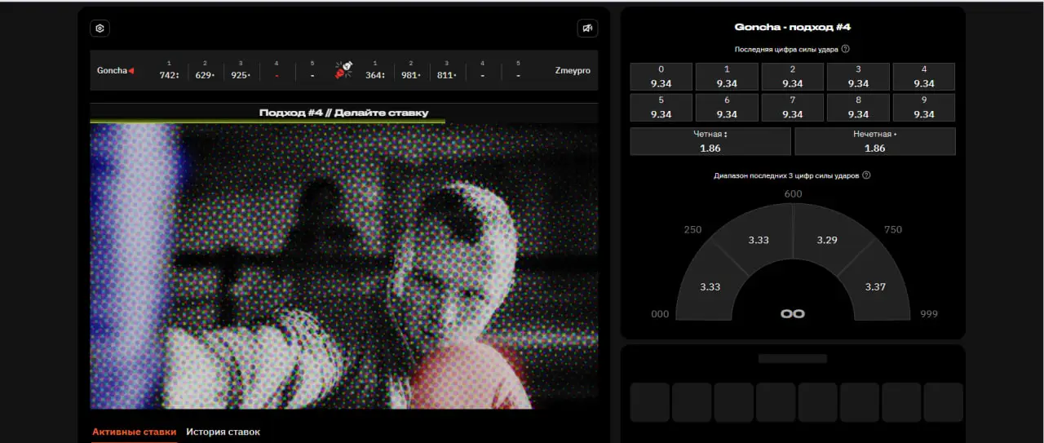Screen dimensions: 1044x443
Task: Bet on "Четная" at 1.86
Action: click(x=710, y=141)
